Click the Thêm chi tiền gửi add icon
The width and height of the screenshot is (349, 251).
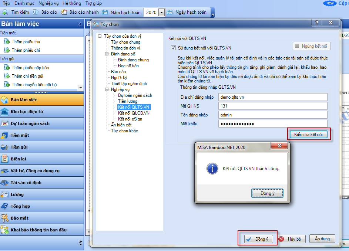pyautogui.click(x=7, y=76)
